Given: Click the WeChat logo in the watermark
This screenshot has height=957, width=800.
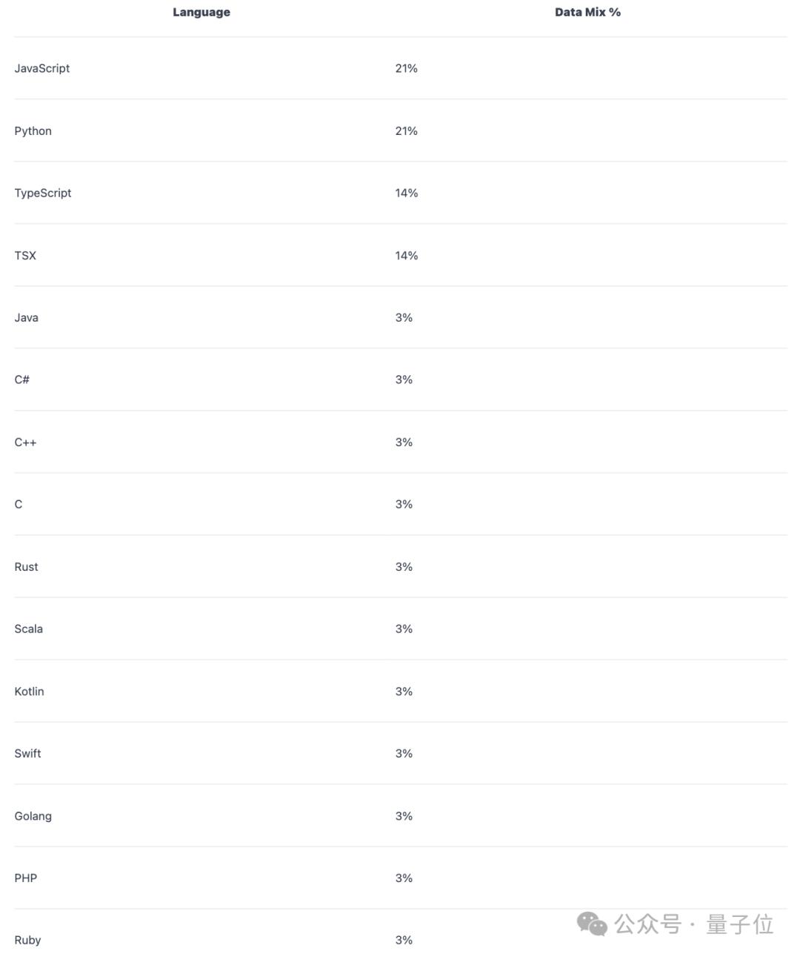Looking at the screenshot, I should [x=592, y=924].
